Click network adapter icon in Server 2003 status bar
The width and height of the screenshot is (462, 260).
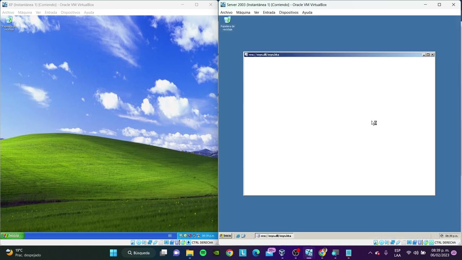393,243
